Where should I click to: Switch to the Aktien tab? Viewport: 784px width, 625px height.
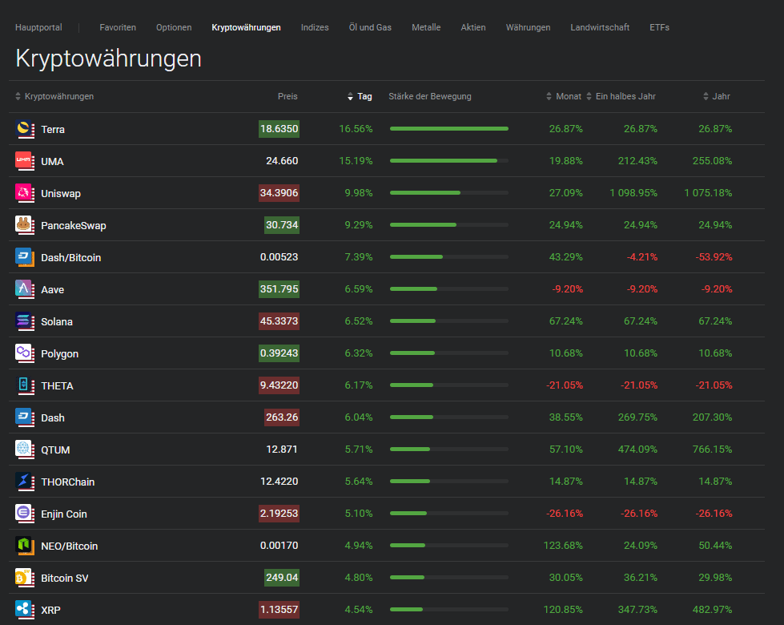click(x=472, y=27)
